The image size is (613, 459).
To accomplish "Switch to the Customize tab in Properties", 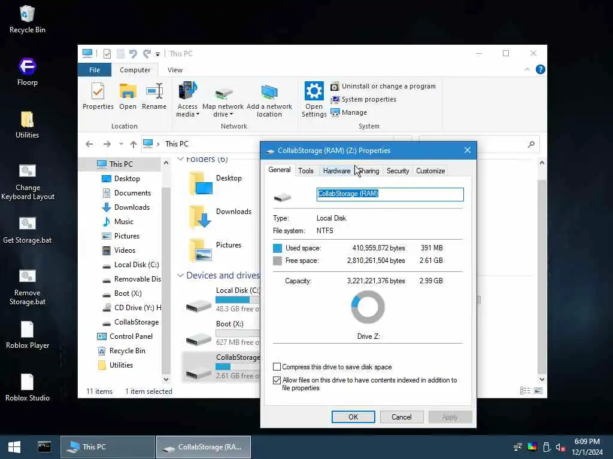I will point(430,171).
